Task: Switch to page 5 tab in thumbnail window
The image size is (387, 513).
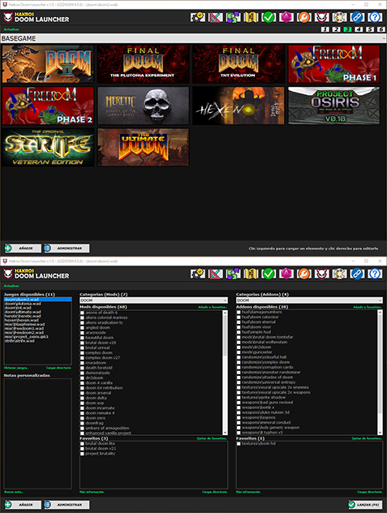Action: tap(370, 29)
